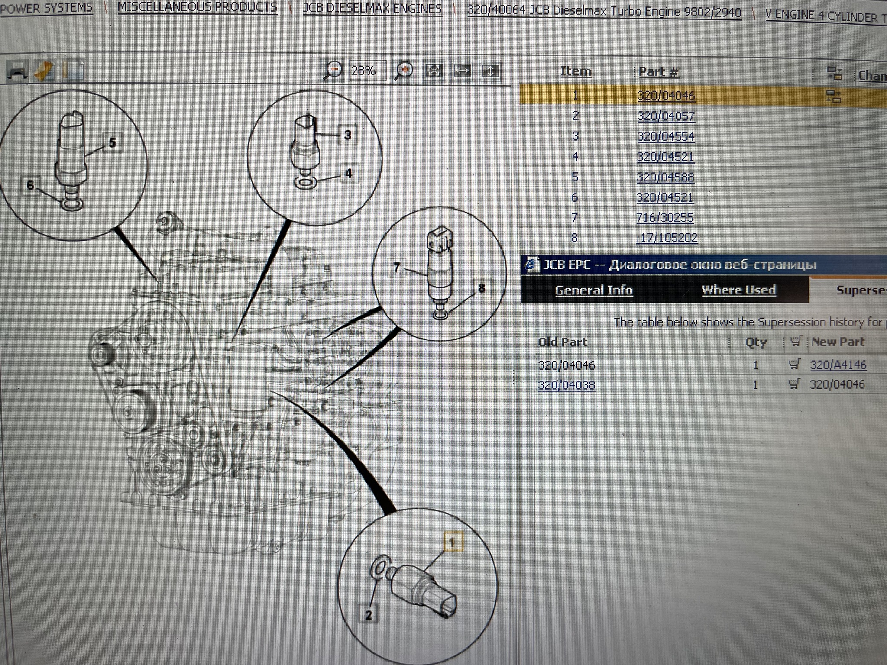Screen dimensions: 887x665
Task: Sort parts list by Item column header
Action: click(x=576, y=71)
